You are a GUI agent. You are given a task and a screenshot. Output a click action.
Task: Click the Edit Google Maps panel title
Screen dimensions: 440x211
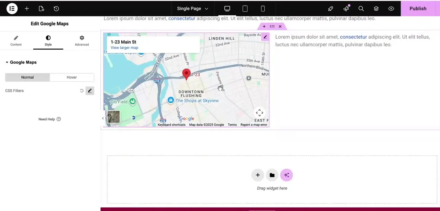pos(49,24)
